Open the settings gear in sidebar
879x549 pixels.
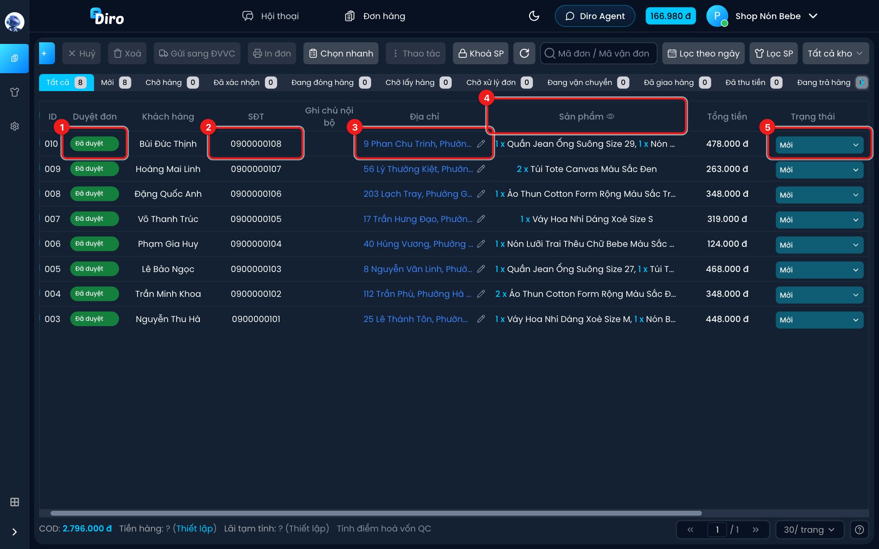[x=14, y=126]
